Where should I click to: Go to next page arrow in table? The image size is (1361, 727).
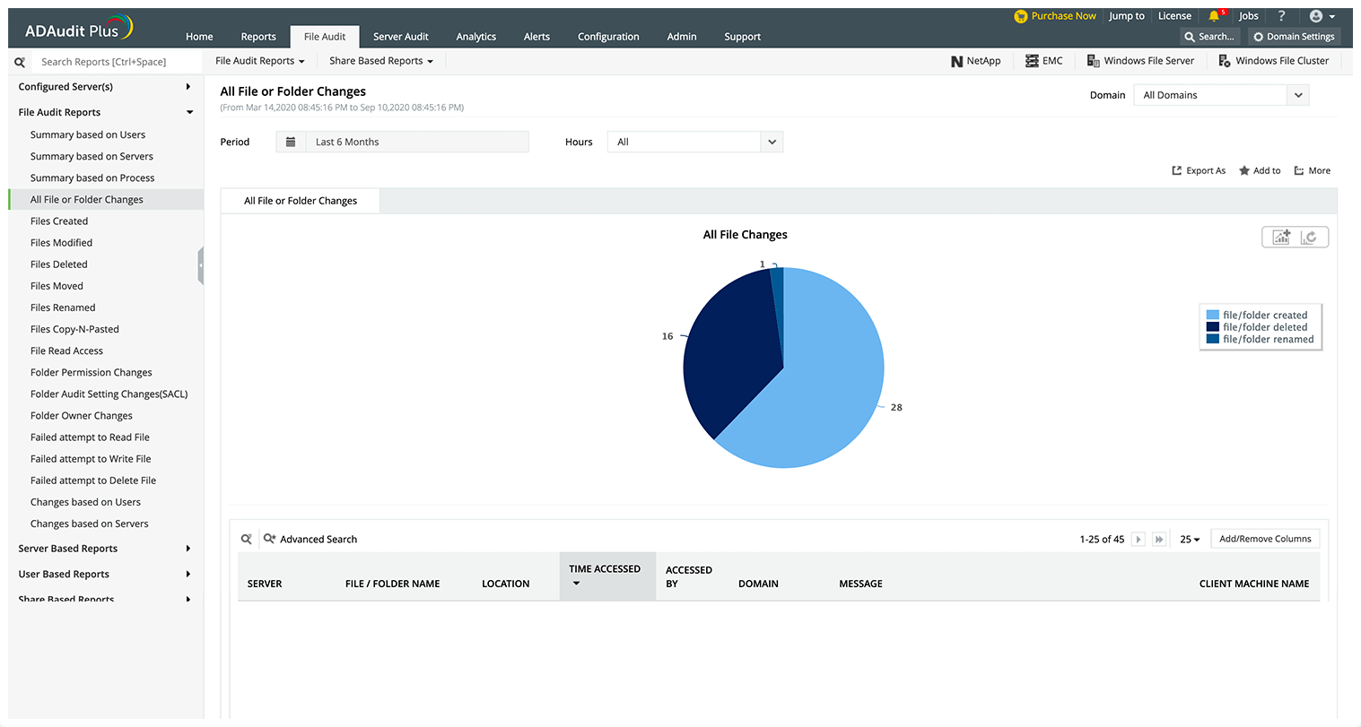coord(1139,539)
